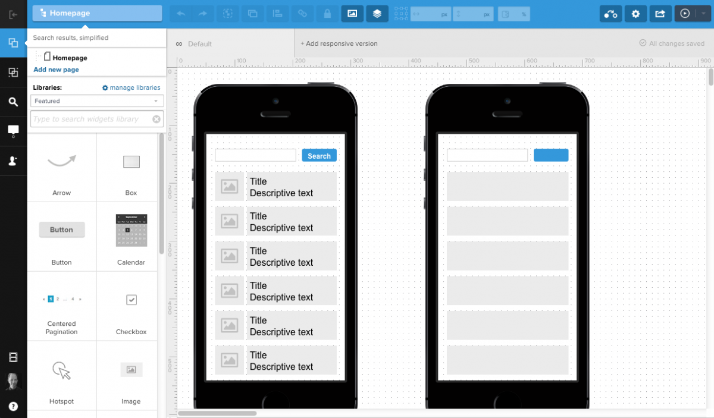Start preview mode with the play icon
Viewport: 714px width, 418px height.
click(686, 14)
